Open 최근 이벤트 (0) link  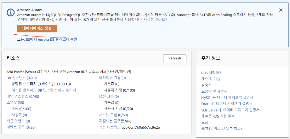(18, 121)
